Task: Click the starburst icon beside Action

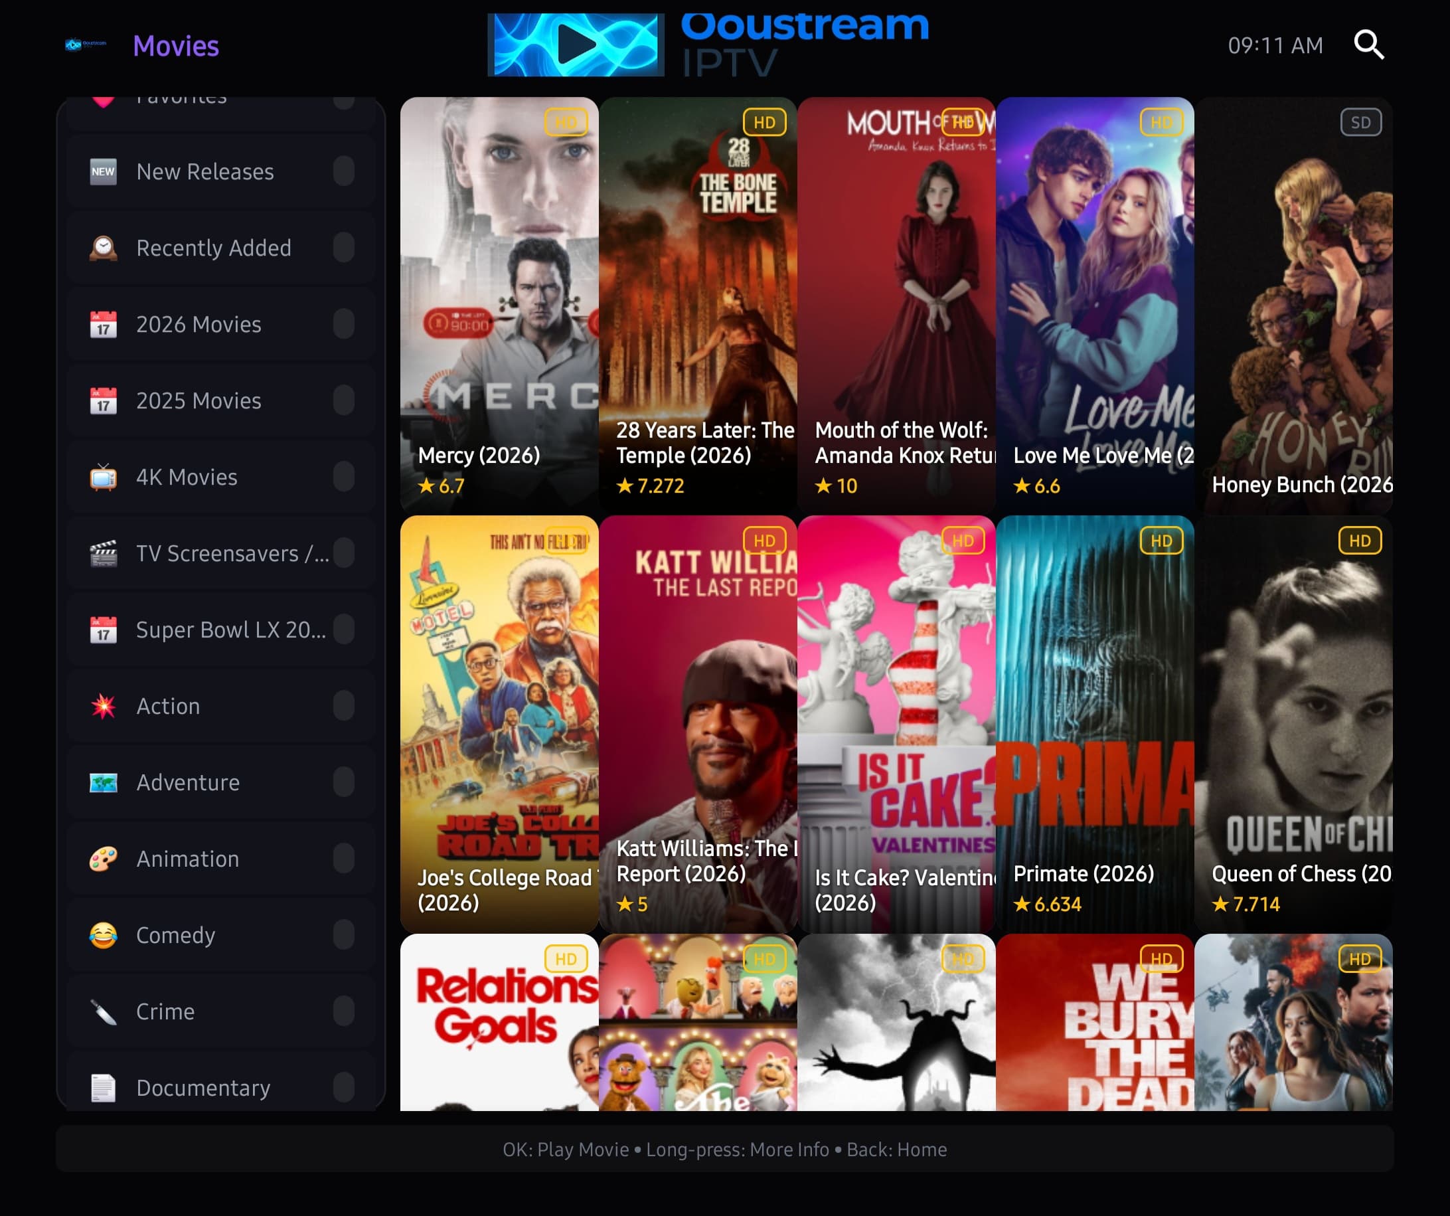Action: click(x=104, y=706)
